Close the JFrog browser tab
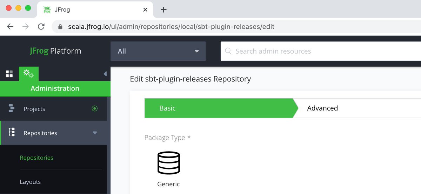Viewport: 421px width, 194px height. point(145,9)
